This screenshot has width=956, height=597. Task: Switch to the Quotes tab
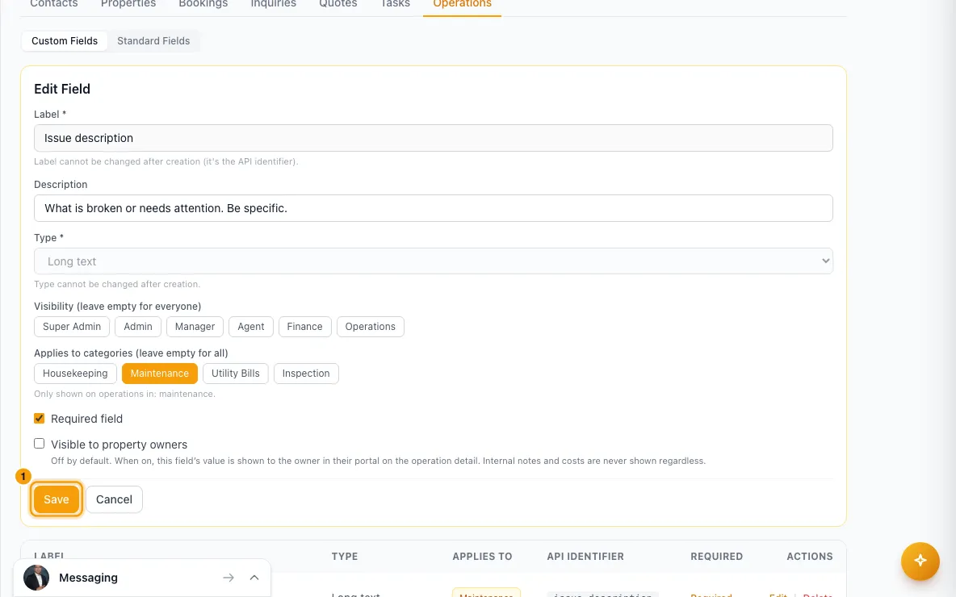338,4
